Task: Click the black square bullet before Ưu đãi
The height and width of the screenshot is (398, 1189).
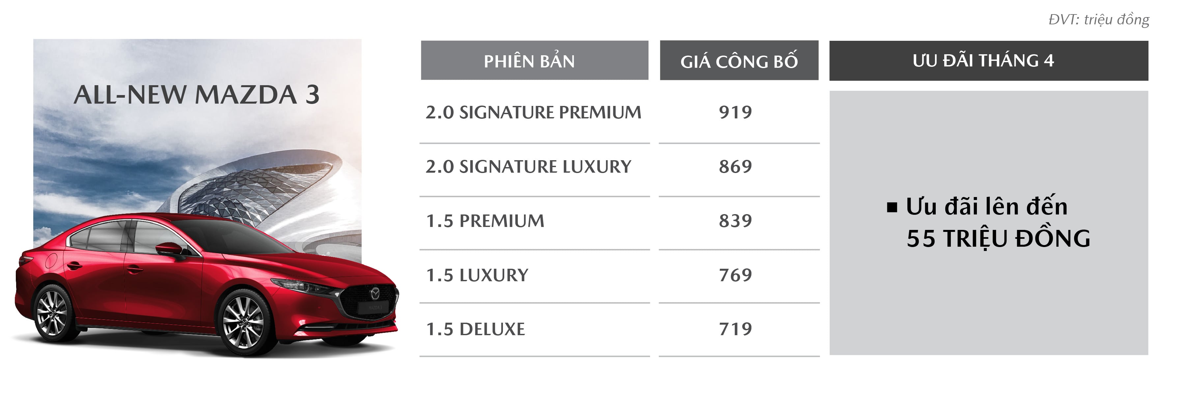Action: 892,208
